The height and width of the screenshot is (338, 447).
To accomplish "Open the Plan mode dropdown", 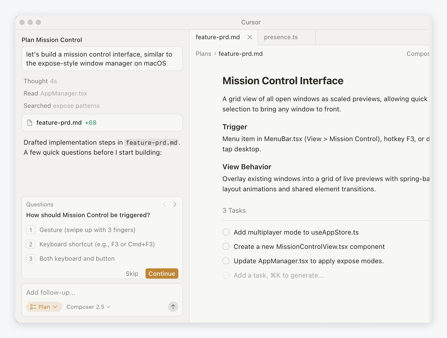I will [x=44, y=307].
